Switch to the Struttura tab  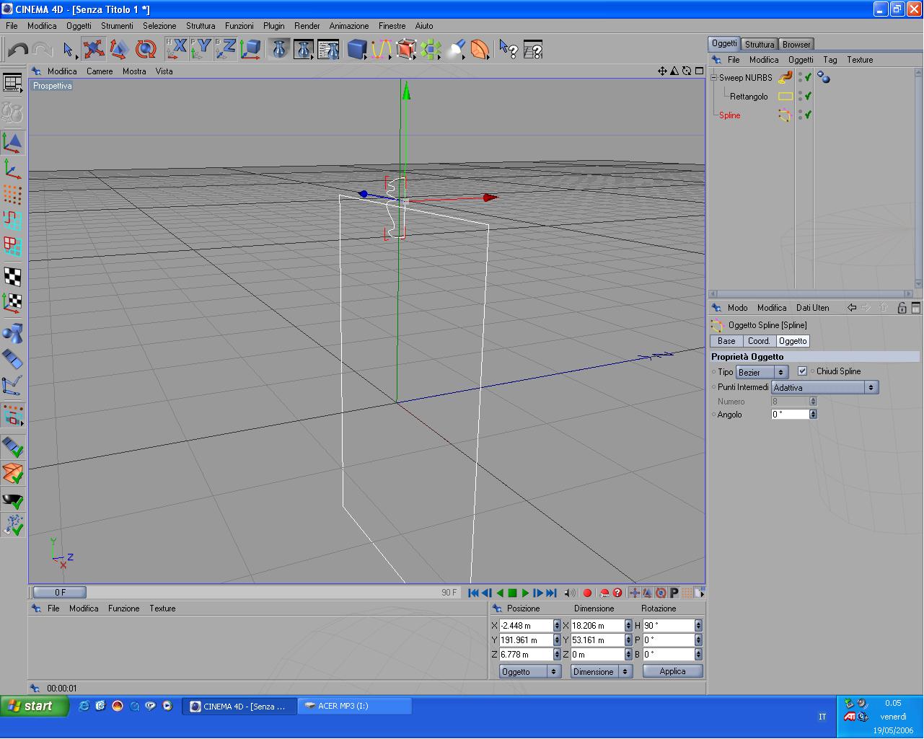(x=760, y=44)
